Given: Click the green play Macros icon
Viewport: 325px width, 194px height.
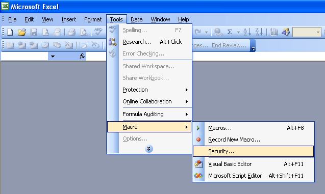Looking at the screenshot, I should point(198,128).
